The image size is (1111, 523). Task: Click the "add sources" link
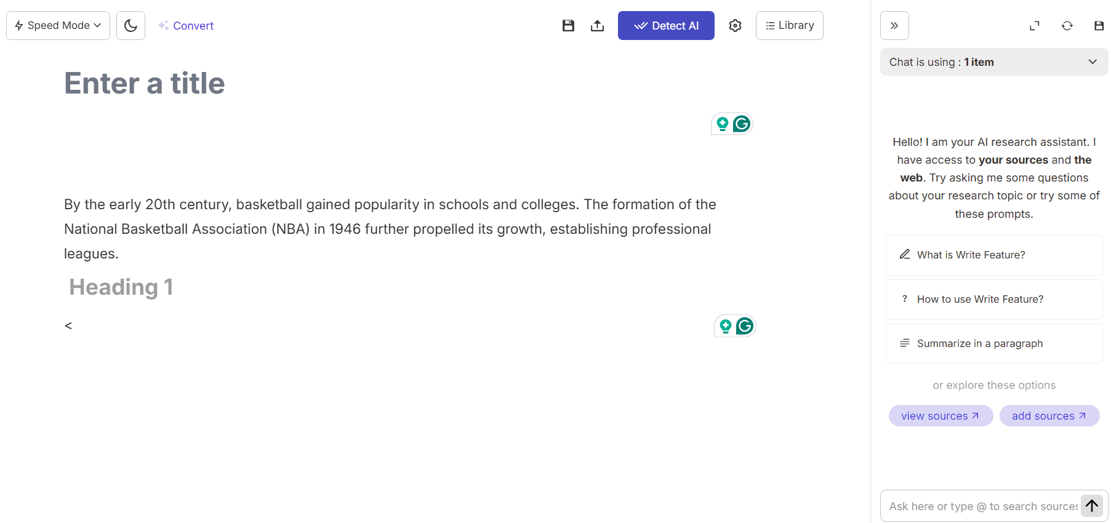(1049, 416)
